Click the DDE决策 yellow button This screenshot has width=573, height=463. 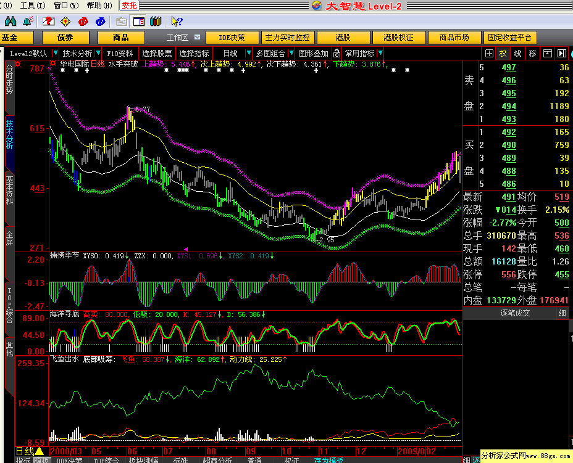click(232, 38)
